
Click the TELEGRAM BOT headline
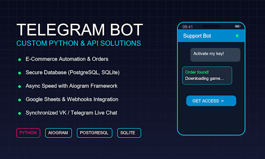pos(80,30)
